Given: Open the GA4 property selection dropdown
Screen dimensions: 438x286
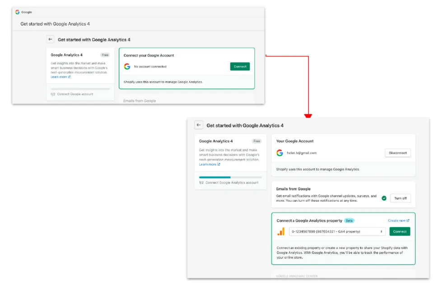Looking at the screenshot, I should pos(337,232).
